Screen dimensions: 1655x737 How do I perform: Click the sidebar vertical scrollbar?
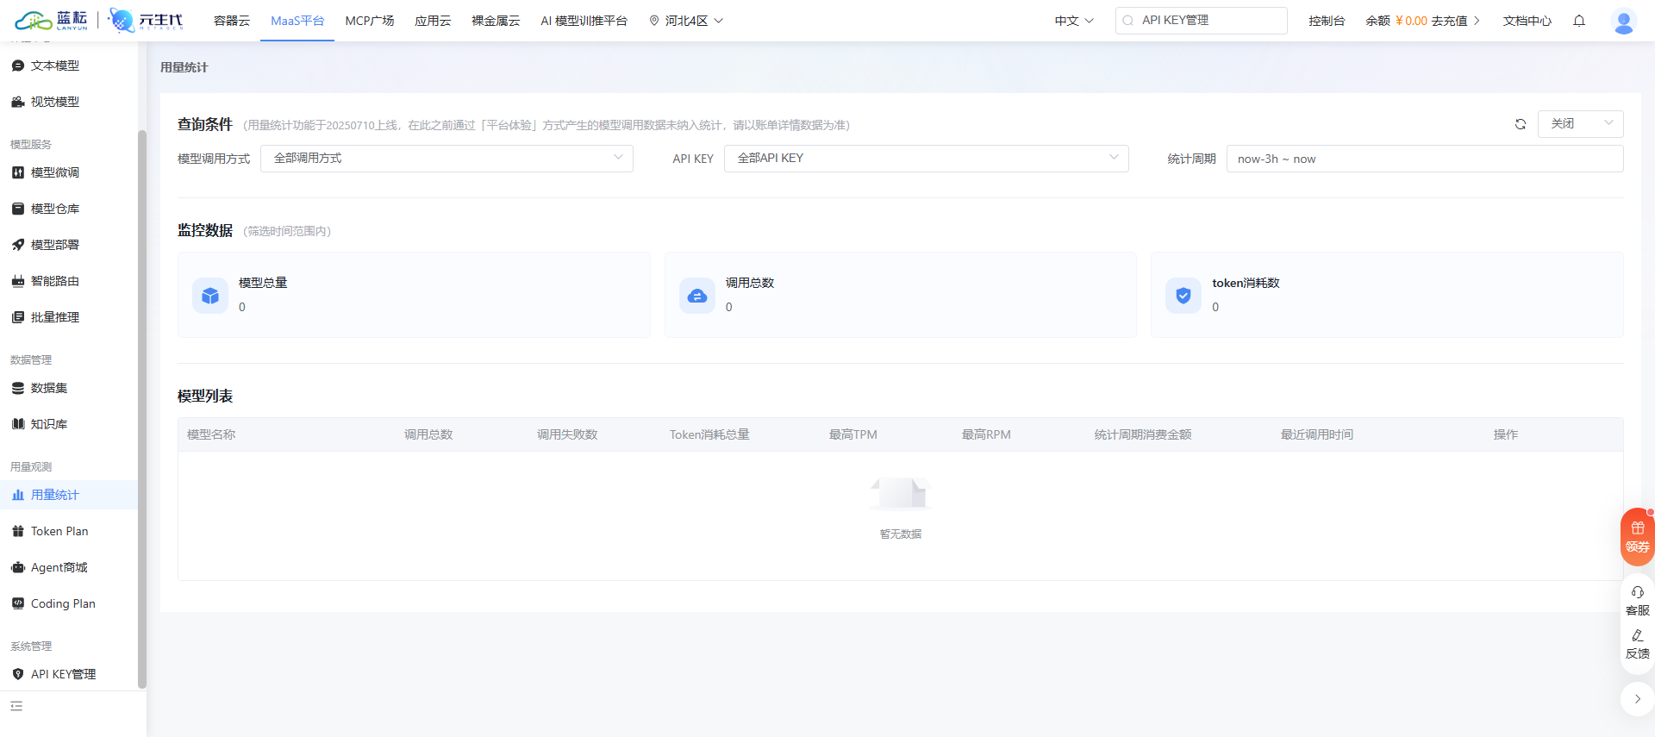(142, 409)
